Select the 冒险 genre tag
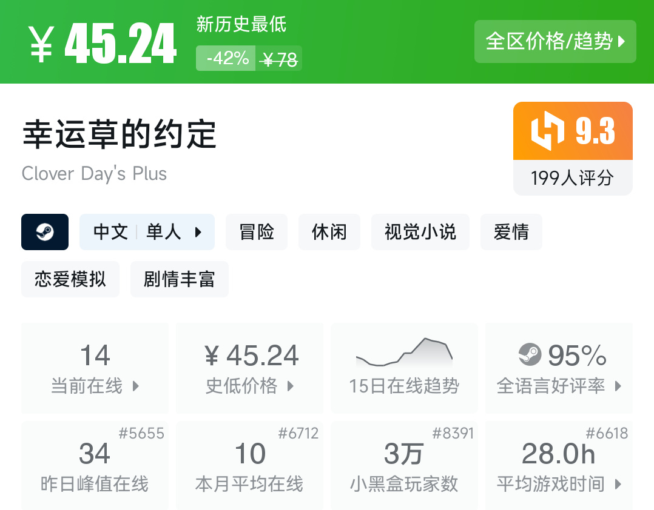 coord(257,232)
